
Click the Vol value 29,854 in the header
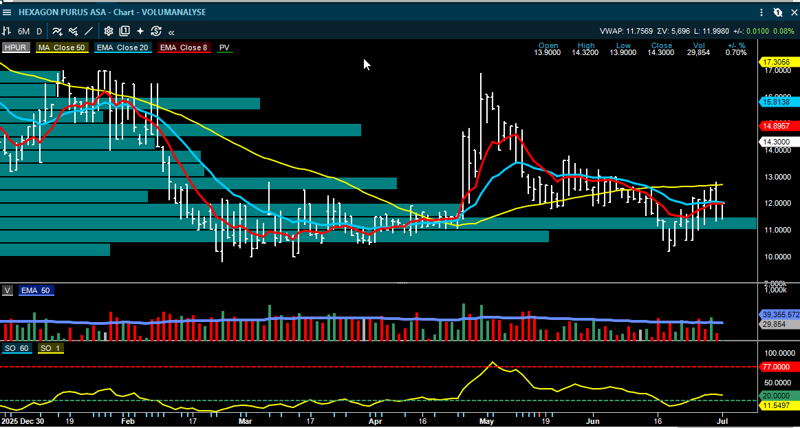pos(700,52)
